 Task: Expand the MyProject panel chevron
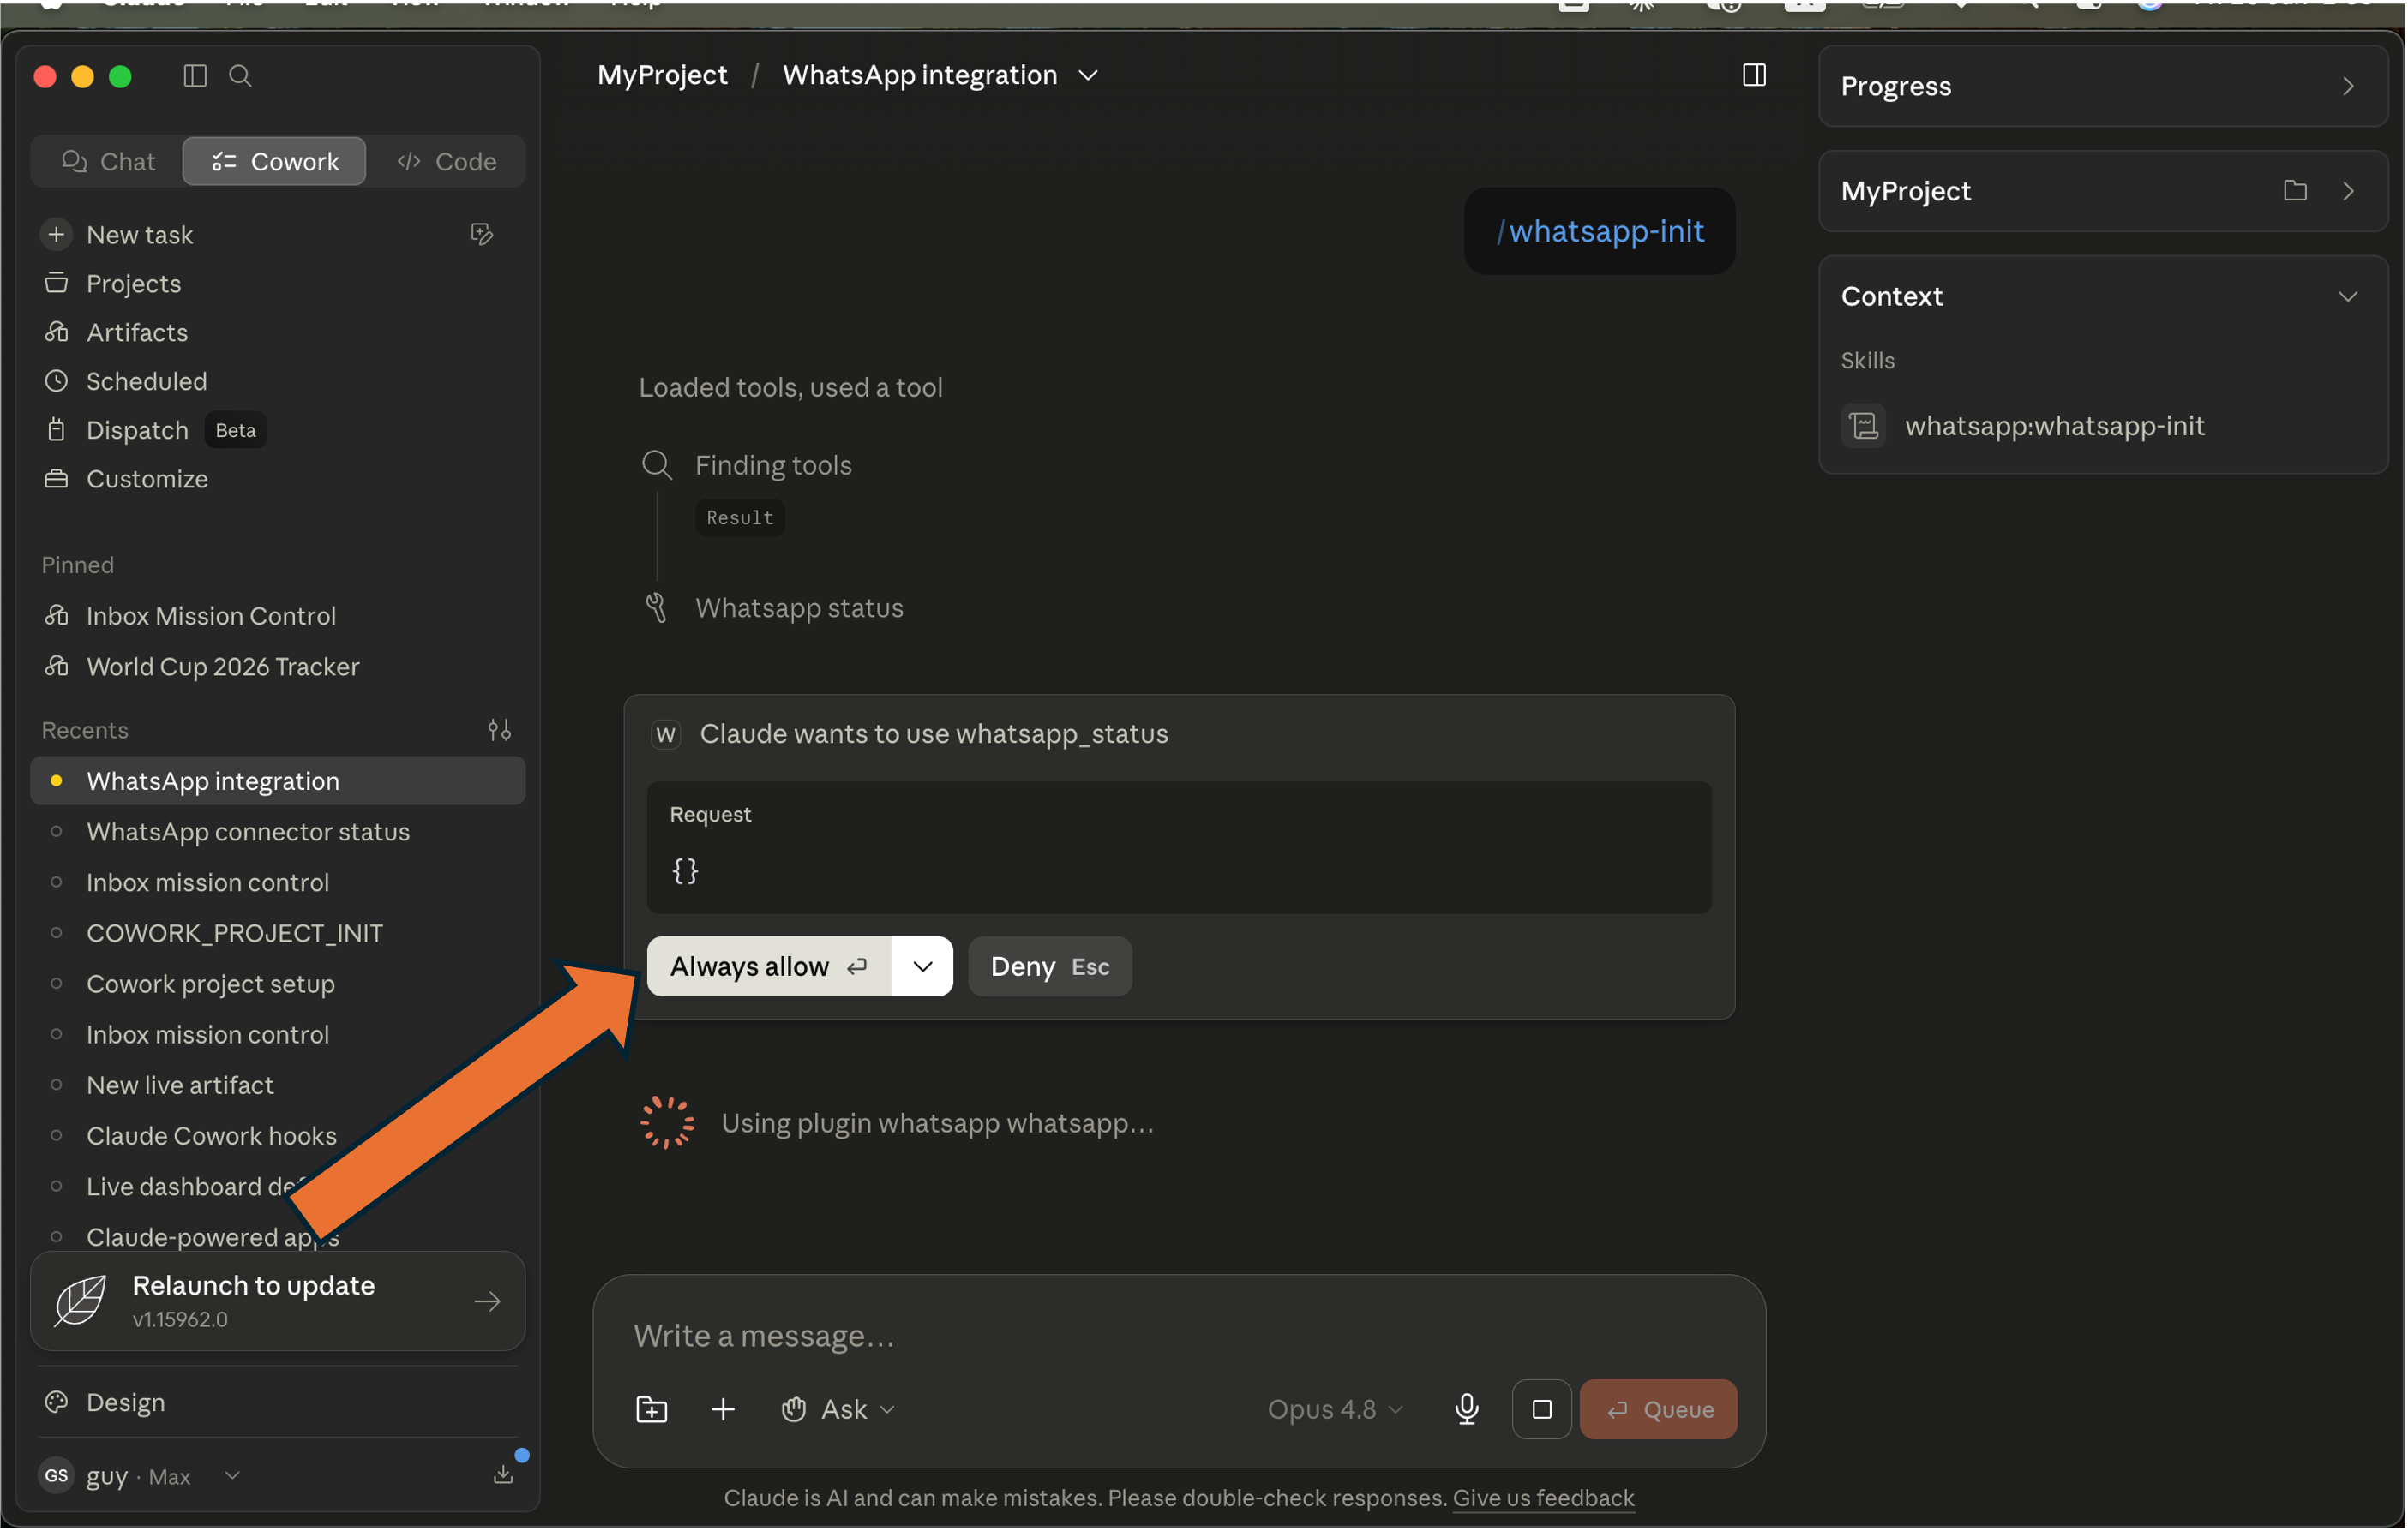[2348, 191]
